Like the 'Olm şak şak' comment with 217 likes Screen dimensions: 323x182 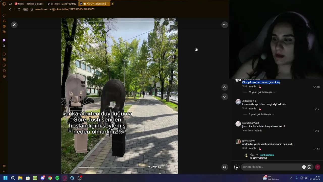coord(315,87)
